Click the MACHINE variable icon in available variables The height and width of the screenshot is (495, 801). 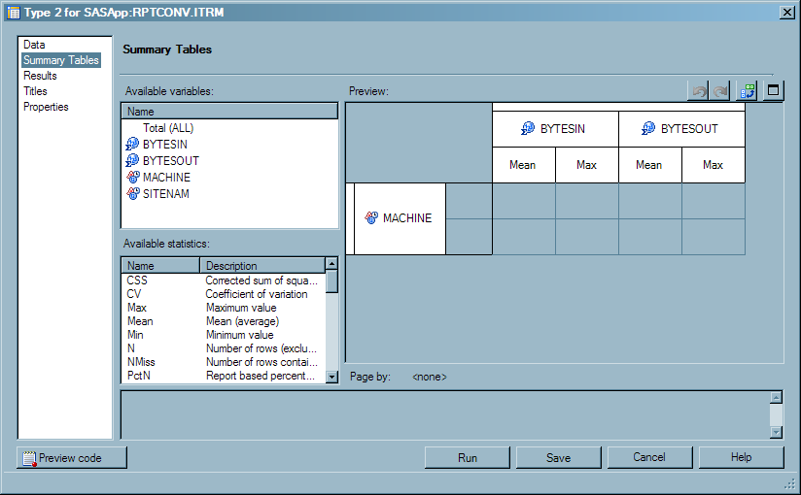click(x=133, y=177)
